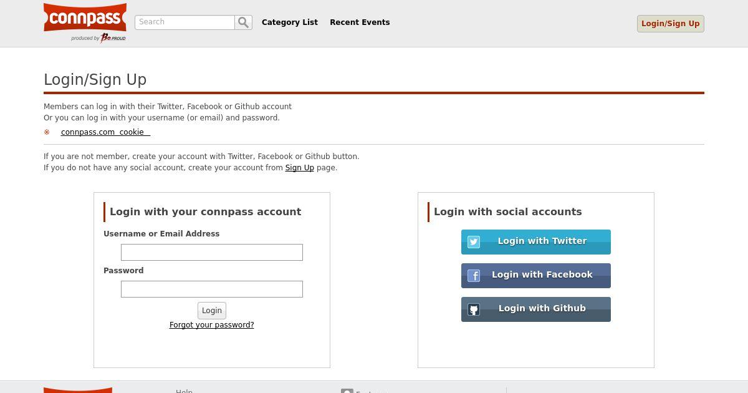Screen dimensions: 748x393
Task: Open the Recent Events menu
Action: coord(360,22)
